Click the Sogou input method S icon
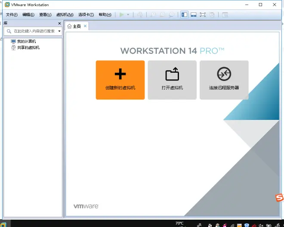The width and height of the screenshot is (284, 227). 279,197
